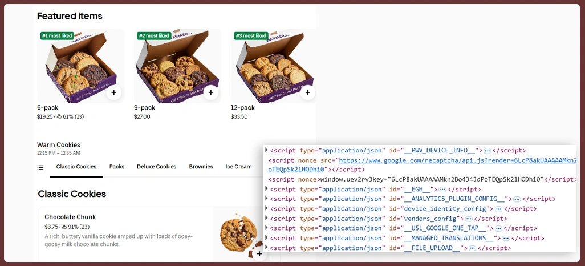Switch to the Packs tab
Viewport: 585px width, 266px height.
[x=117, y=167]
